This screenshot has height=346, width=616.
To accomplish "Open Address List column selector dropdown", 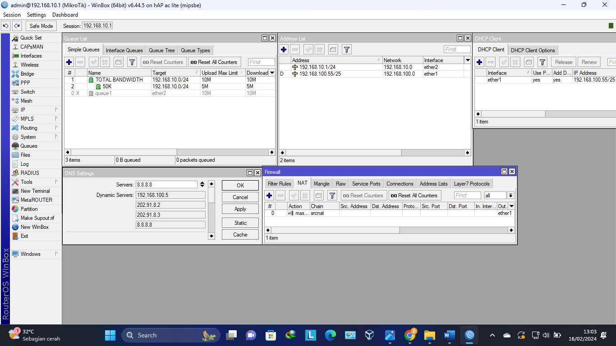I will (x=468, y=60).
